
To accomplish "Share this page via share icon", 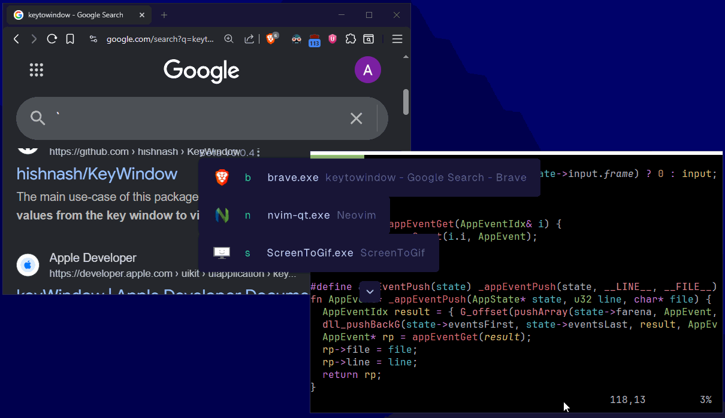I will pyautogui.click(x=249, y=39).
